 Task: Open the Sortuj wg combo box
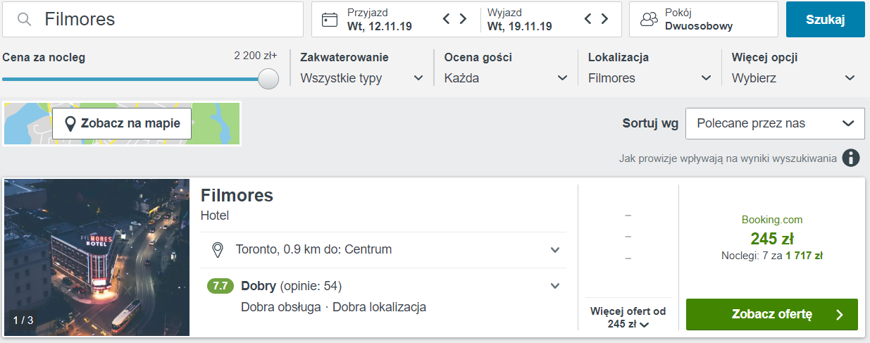[775, 124]
